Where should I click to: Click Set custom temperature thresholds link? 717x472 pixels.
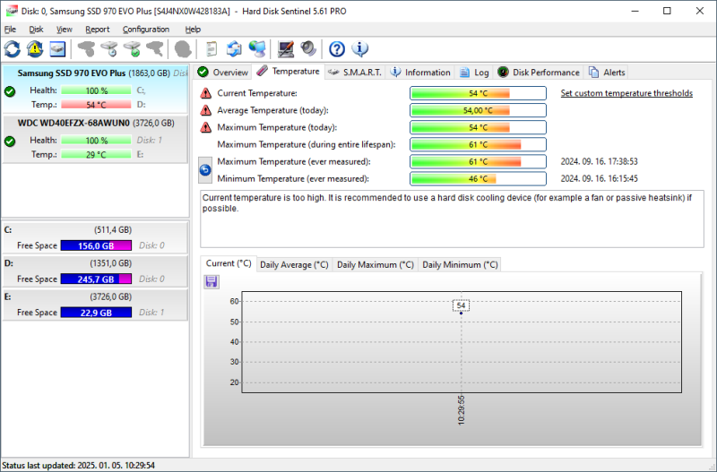626,93
